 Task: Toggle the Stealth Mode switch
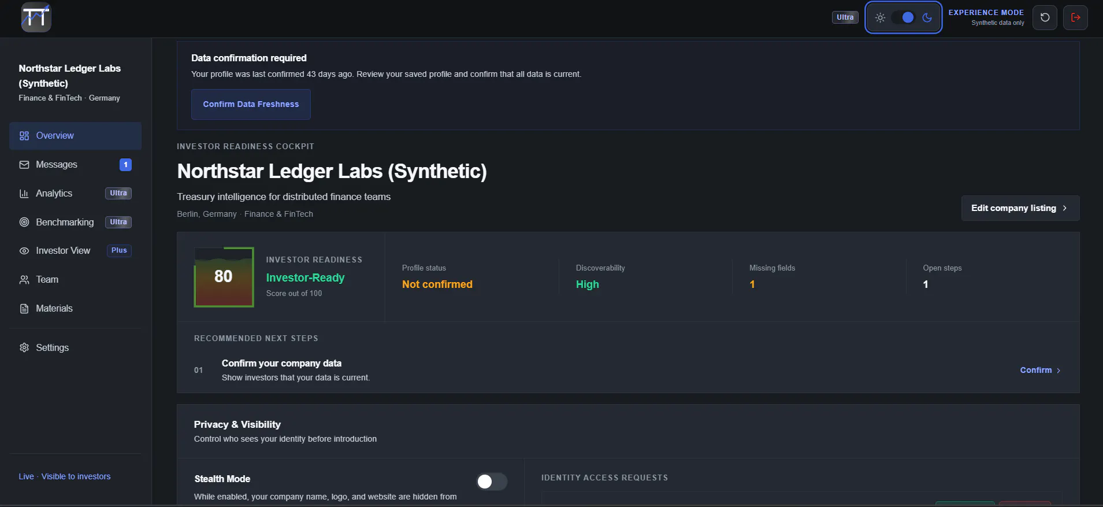click(492, 482)
